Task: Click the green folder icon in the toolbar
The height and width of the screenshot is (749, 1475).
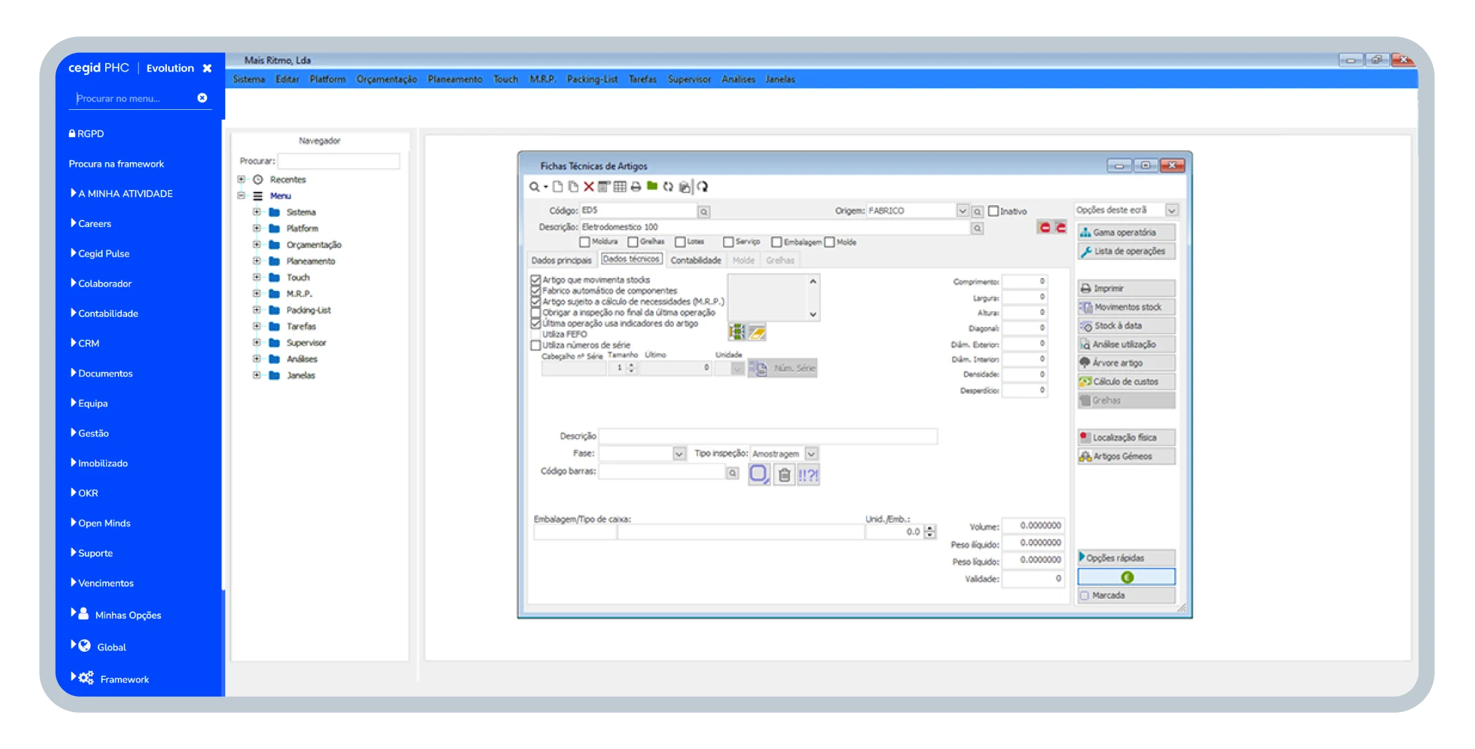Action: click(x=652, y=187)
